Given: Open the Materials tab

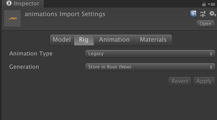Looking at the screenshot, I should (x=153, y=40).
